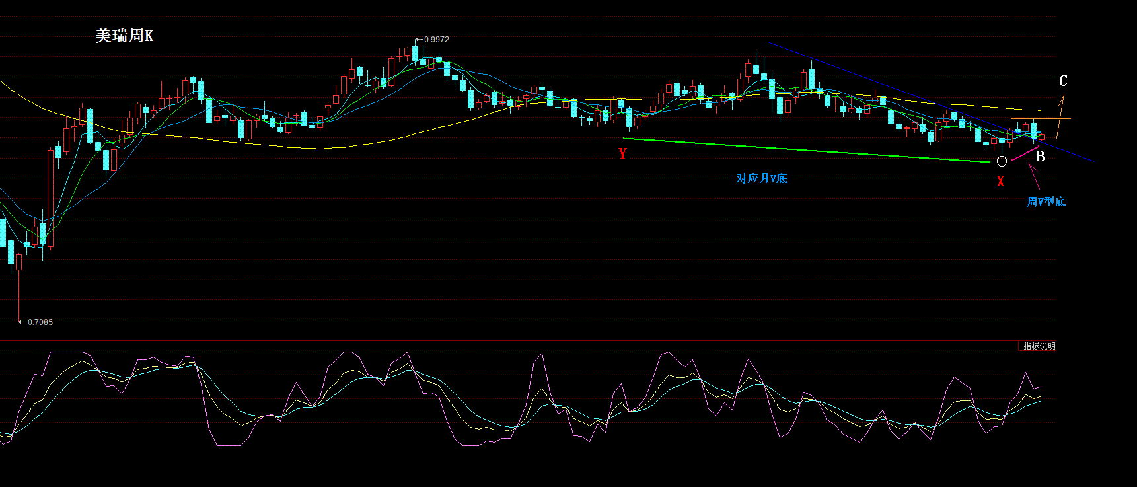Viewport: 1137px width, 487px height.
Task: Click the 美瑞周K chart title
Action: click(x=124, y=36)
